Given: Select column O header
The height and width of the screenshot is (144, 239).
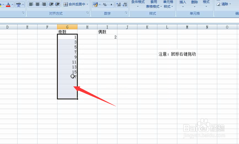Looking at the screenshot, I should click(x=227, y=27).
